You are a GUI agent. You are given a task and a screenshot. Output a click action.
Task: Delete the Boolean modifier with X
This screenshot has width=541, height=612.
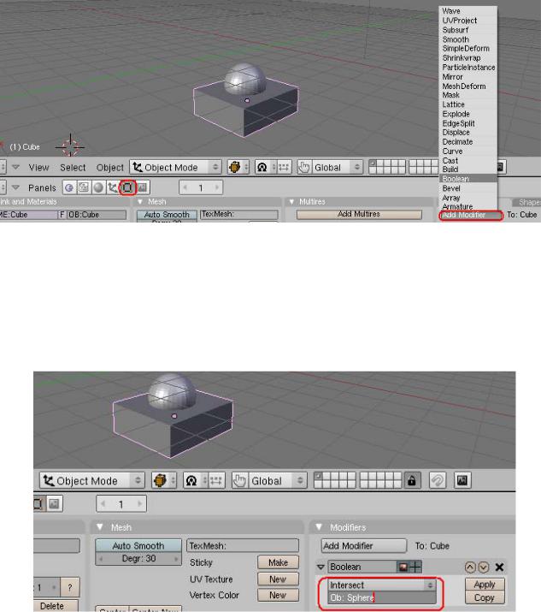pos(499,567)
